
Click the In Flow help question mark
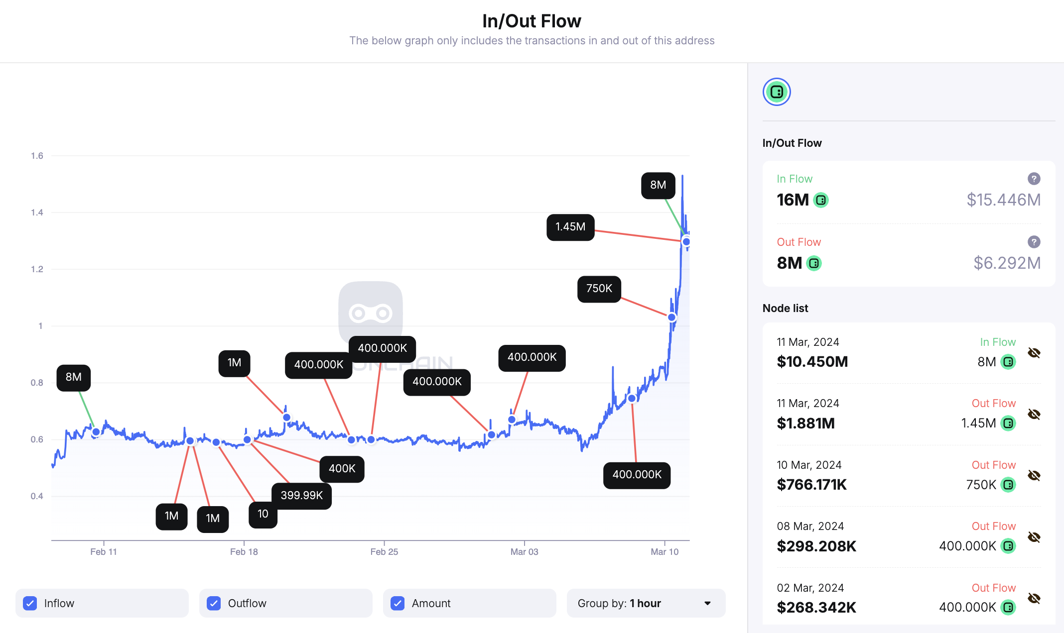click(1034, 179)
